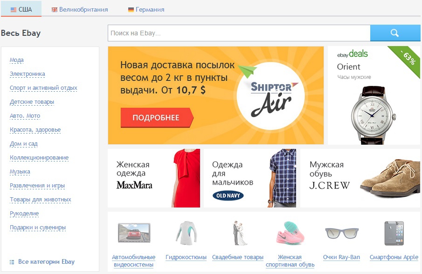Click the Женская одежда heading

(133, 169)
